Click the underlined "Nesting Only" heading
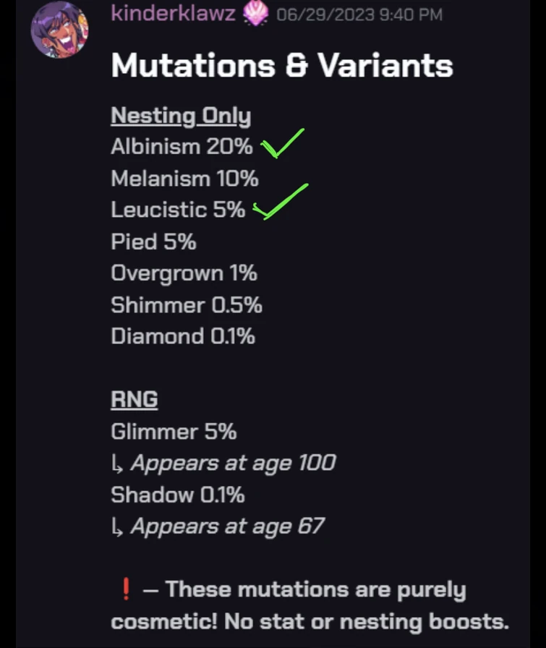The width and height of the screenshot is (546, 648). (181, 116)
